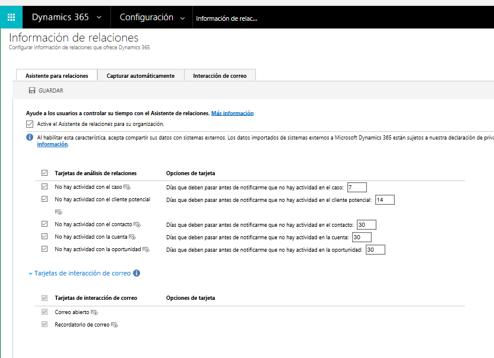Click preview icon next to No hay actividad con el contacto
Viewport: 494px width, 358px height.
click(x=137, y=225)
